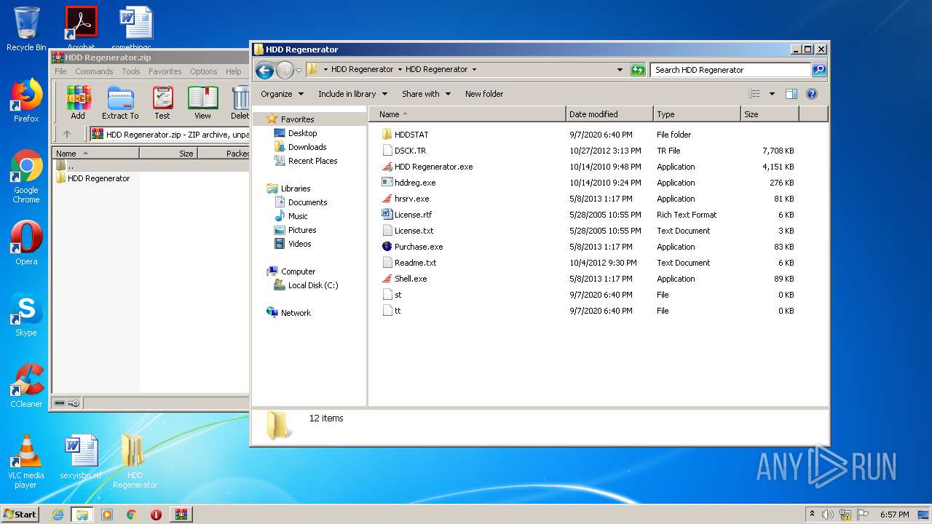Click the Test icon in WinRAR toolbar
The width and height of the screenshot is (932, 524).
(162, 102)
